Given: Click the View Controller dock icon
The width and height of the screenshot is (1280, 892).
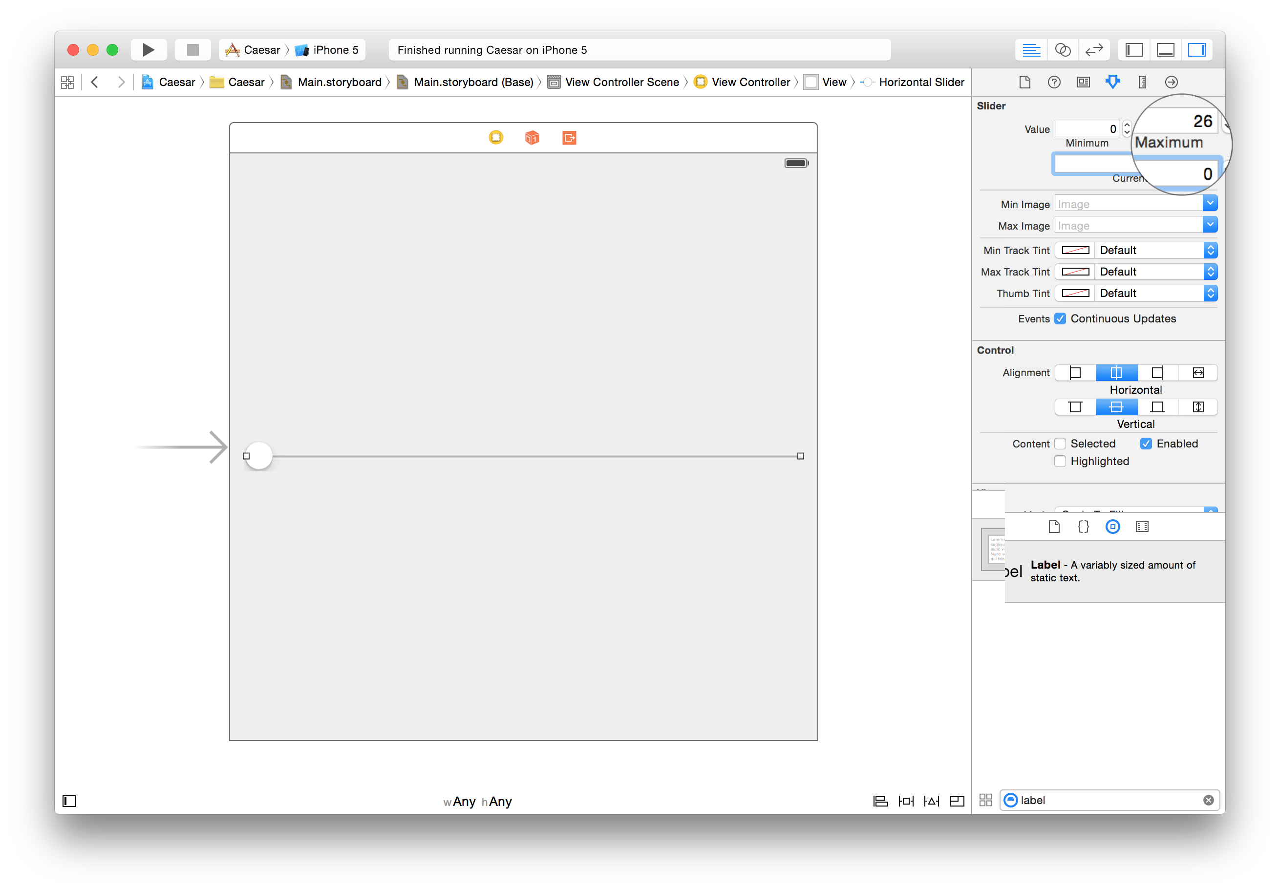Looking at the screenshot, I should pos(495,138).
